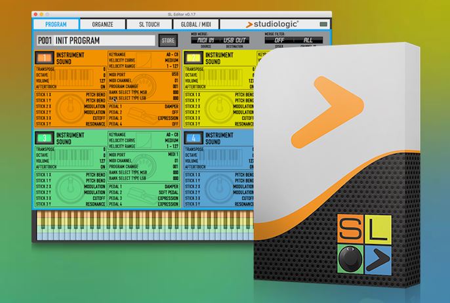Screen dimensions: 450x303
Task: Click the on-screen piano keyboard strip
Action: pos(145,226)
